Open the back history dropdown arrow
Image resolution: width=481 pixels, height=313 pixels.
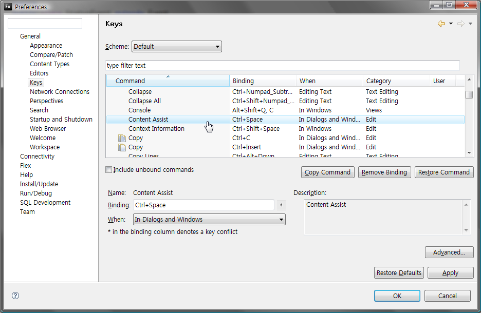coord(451,24)
